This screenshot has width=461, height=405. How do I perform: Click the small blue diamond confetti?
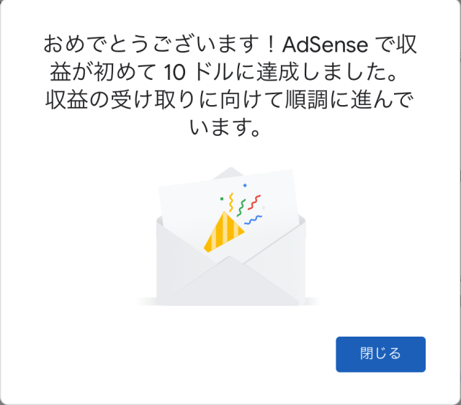pyautogui.click(x=245, y=186)
